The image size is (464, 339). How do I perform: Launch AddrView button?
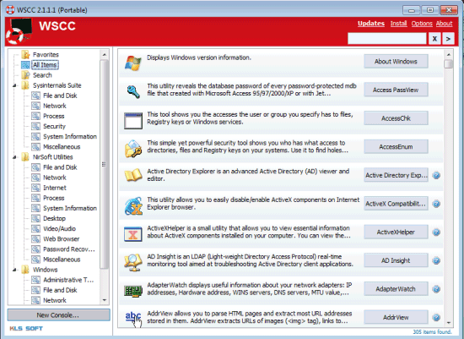(396, 318)
